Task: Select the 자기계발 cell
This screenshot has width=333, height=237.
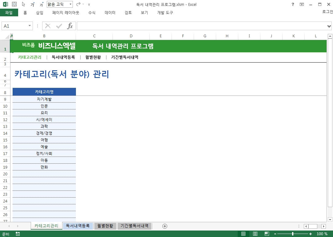Action: (x=44, y=99)
